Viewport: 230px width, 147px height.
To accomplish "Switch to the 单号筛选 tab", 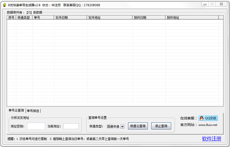I will [x=33, y=111].
